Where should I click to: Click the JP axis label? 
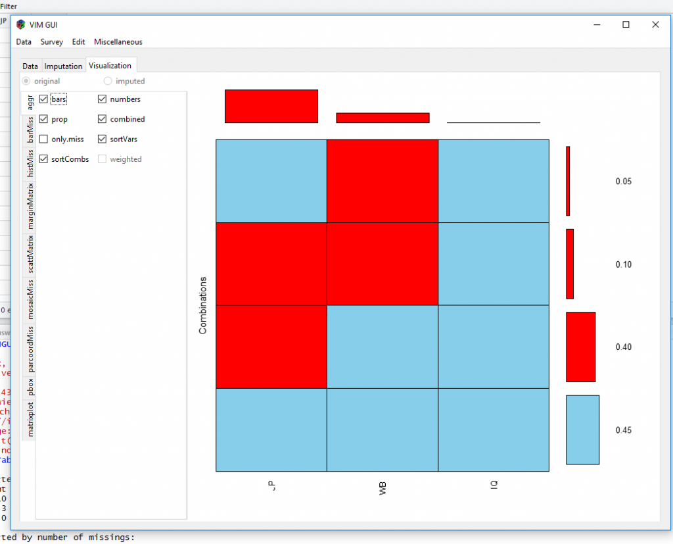click(x=271, y=485)
